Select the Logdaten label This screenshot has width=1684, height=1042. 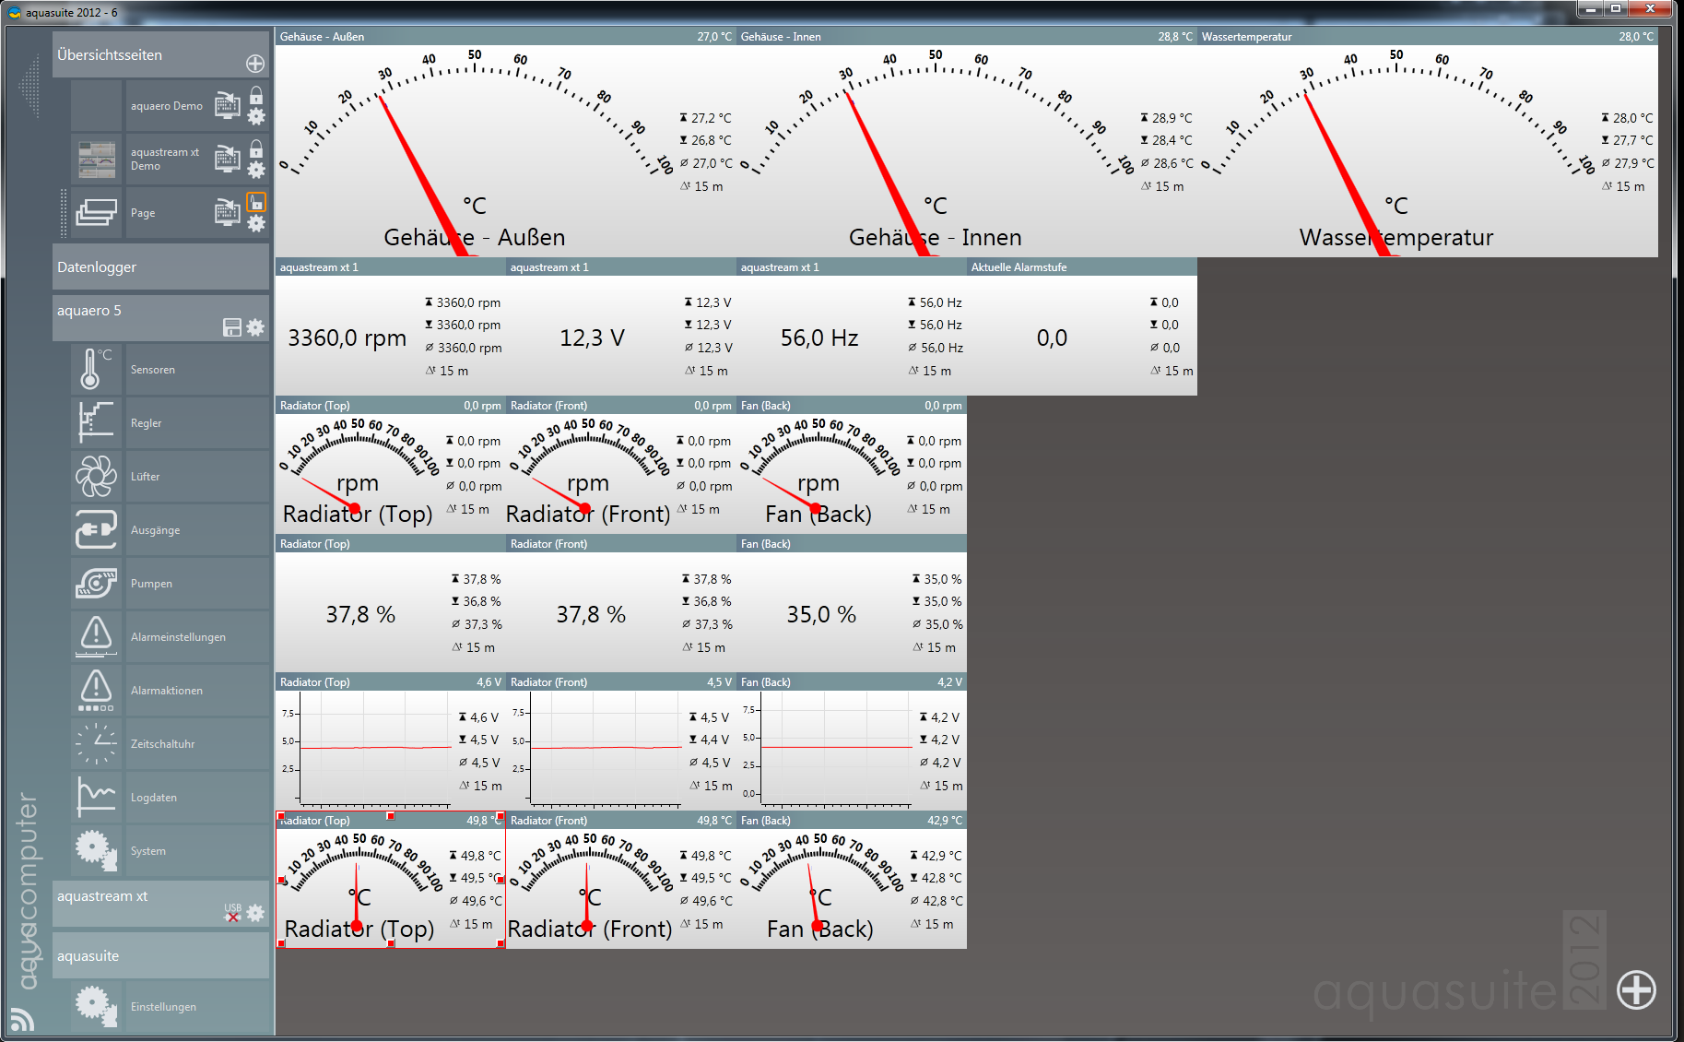pyautogui.click(x=154, y=798)
